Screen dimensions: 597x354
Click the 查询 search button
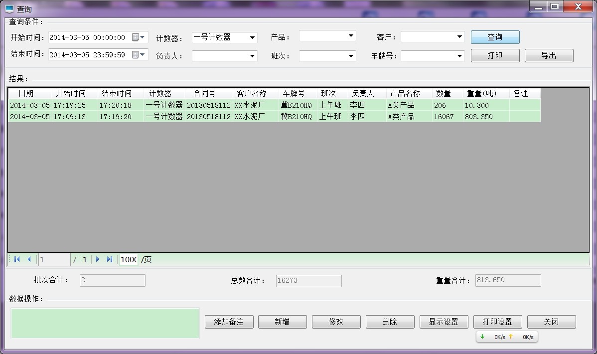click(x=495, y=37)
